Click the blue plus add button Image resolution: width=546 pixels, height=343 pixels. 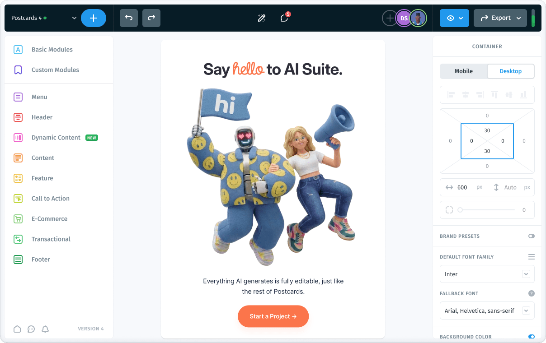(94, 18)
